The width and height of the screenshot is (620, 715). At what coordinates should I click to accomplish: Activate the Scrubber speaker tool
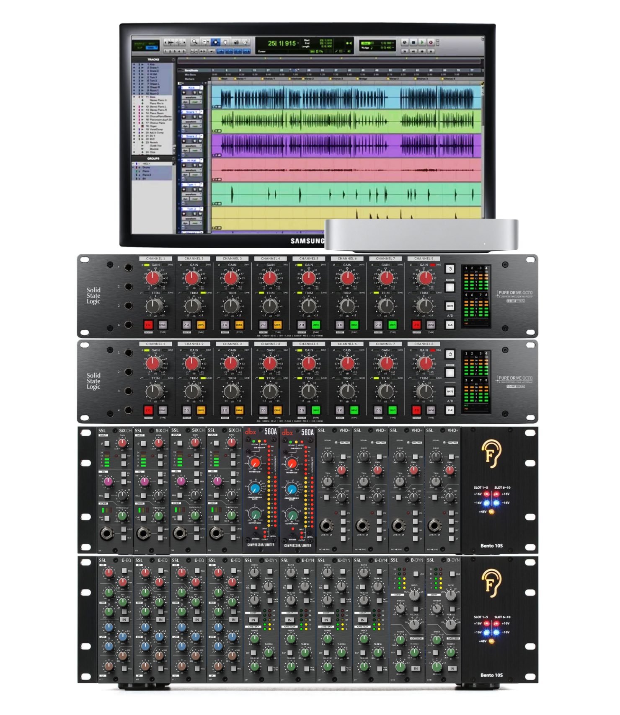[235, 42]
